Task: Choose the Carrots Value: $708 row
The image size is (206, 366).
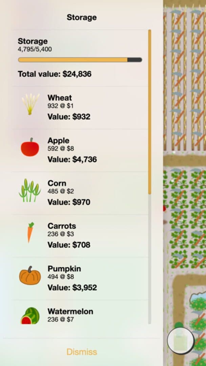Action: 80,236
